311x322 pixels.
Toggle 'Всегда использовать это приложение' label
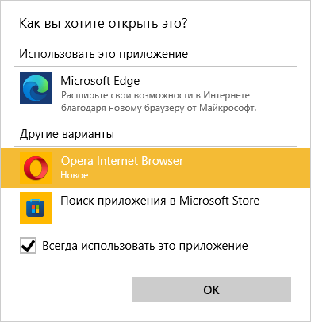click(x=145, y=246)
